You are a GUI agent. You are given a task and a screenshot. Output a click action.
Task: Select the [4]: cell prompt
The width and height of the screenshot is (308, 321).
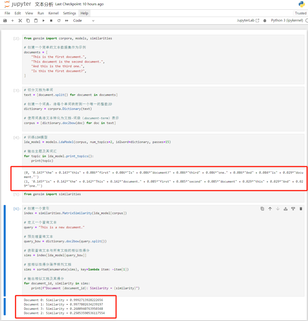pyautogui.click(x=17, y=138)
